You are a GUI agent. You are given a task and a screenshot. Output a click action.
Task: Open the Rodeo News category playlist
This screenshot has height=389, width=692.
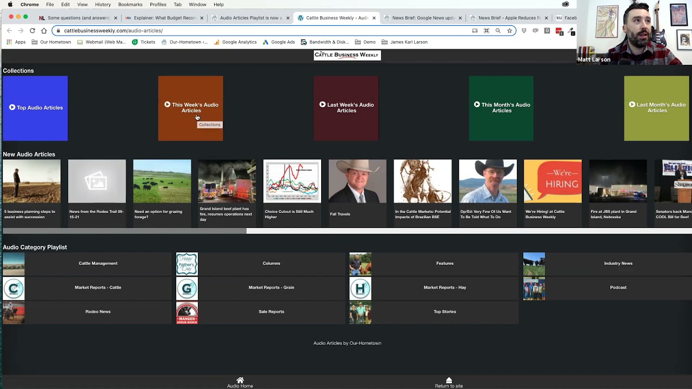point(87,312)
